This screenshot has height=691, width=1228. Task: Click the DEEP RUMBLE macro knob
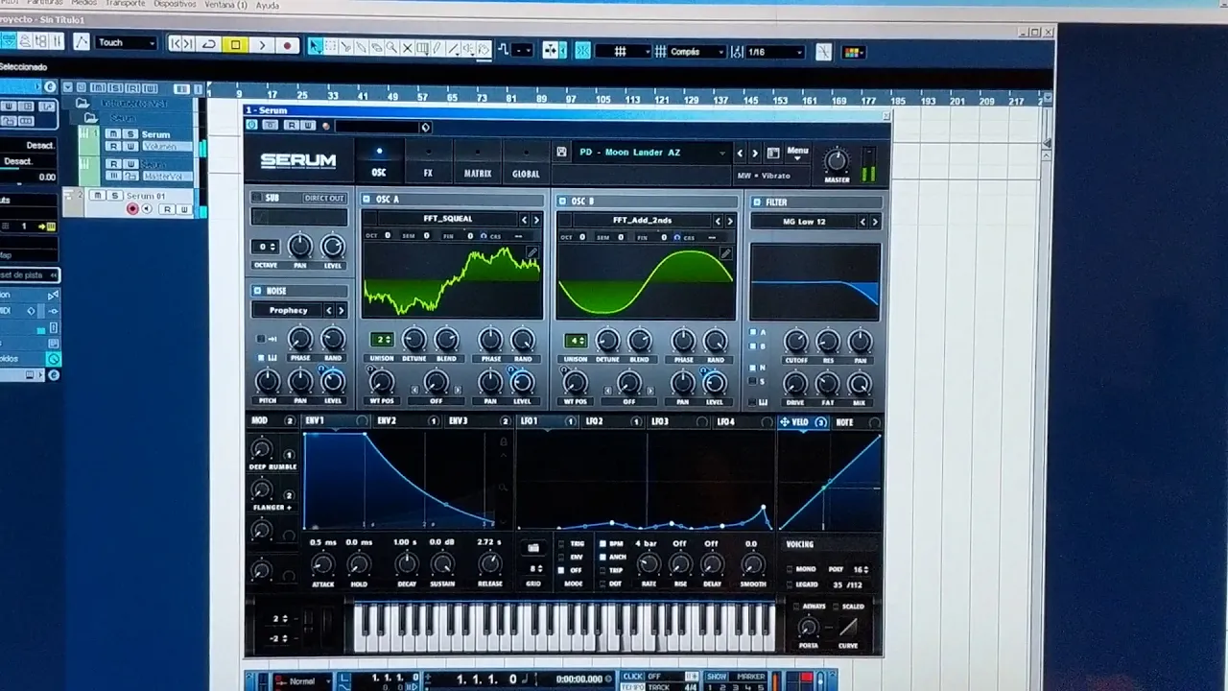click(261, 448)
